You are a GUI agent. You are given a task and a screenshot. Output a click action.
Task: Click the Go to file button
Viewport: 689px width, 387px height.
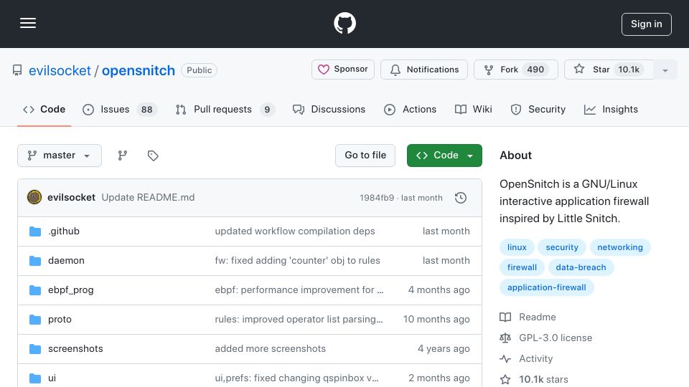pyautogui.click(x=365, y=156)
